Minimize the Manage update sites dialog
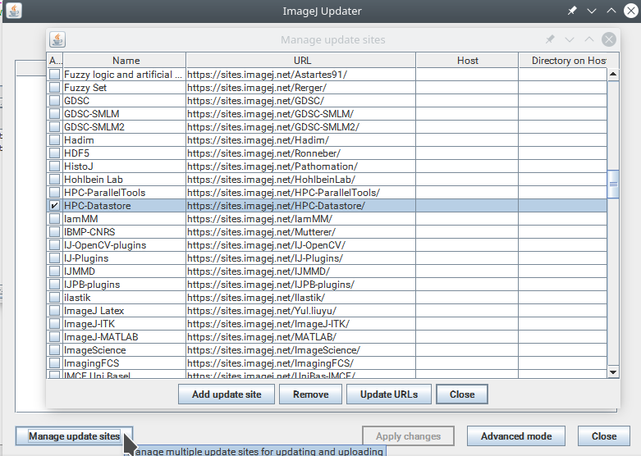Image resolution: width=641 pixels, height=456 pixels. click(570, 39)
